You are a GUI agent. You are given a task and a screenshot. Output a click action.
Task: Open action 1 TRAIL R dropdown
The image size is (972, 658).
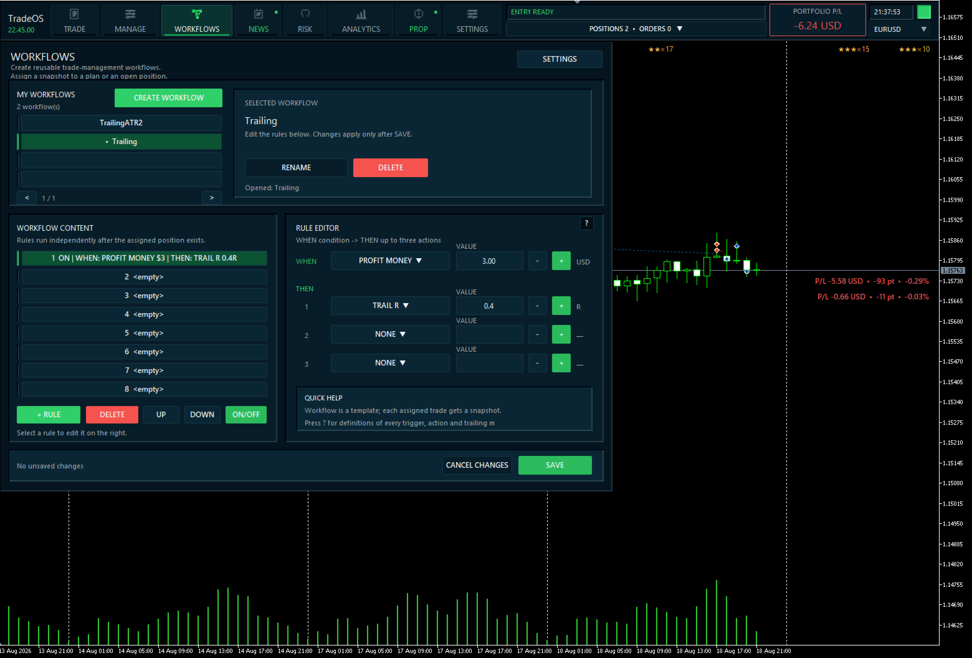(x=390, y=306)
